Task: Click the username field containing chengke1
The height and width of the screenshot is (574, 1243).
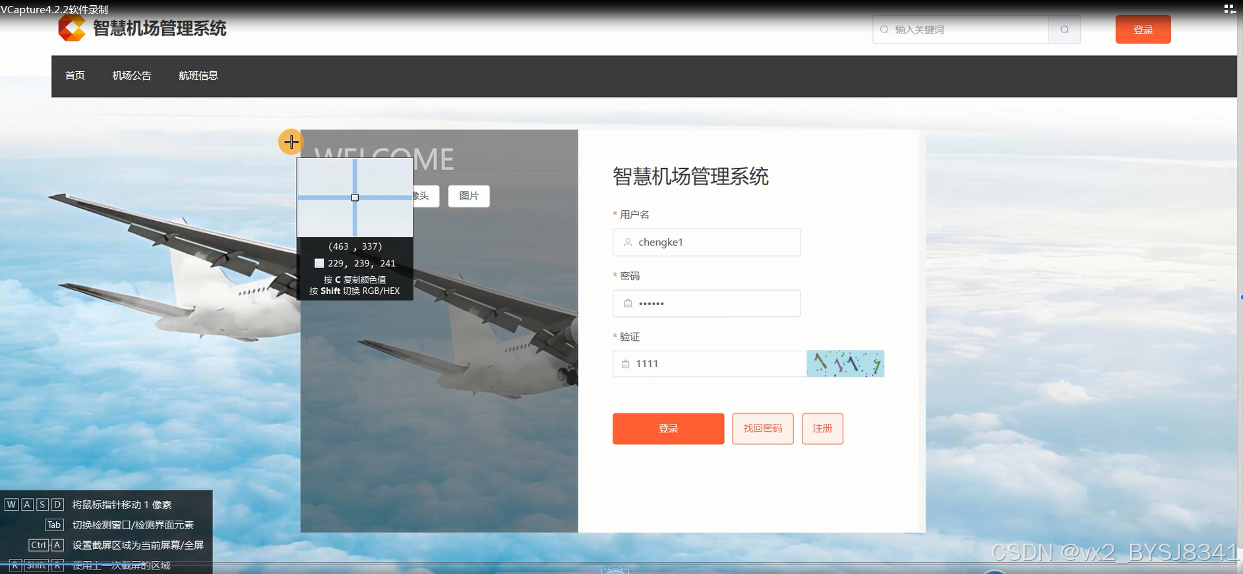Action: tap(706, 243)
